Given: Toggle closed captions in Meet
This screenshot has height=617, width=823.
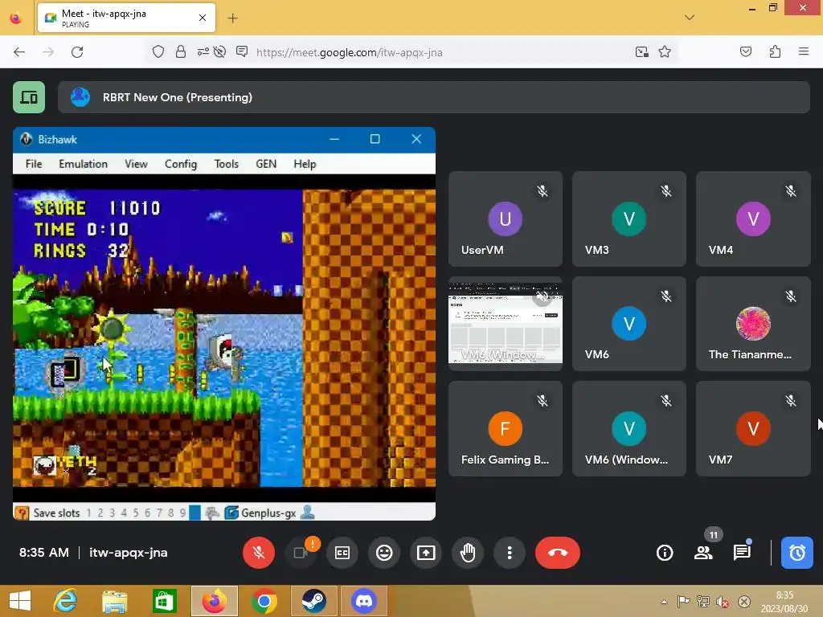Looking at the screenshot, I should [342, 553].
